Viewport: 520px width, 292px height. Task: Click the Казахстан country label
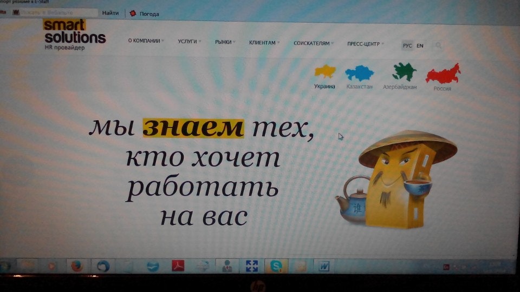[360, 87]
